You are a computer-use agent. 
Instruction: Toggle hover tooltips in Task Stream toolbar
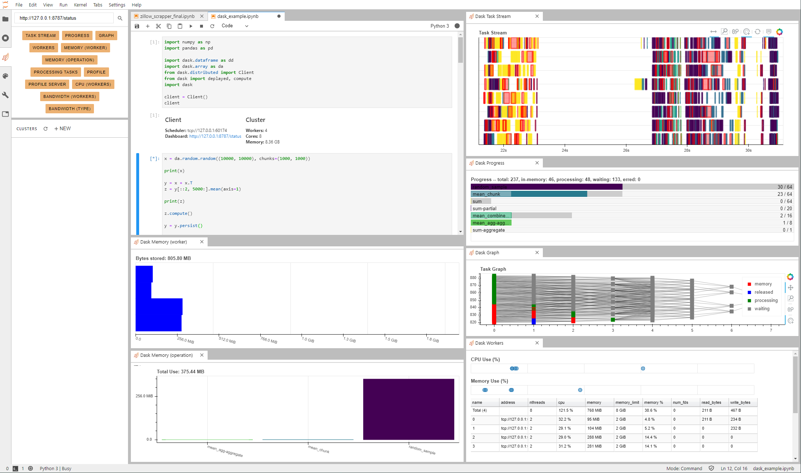tap(768, 32)
